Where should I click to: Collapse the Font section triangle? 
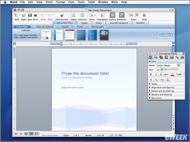150,62
